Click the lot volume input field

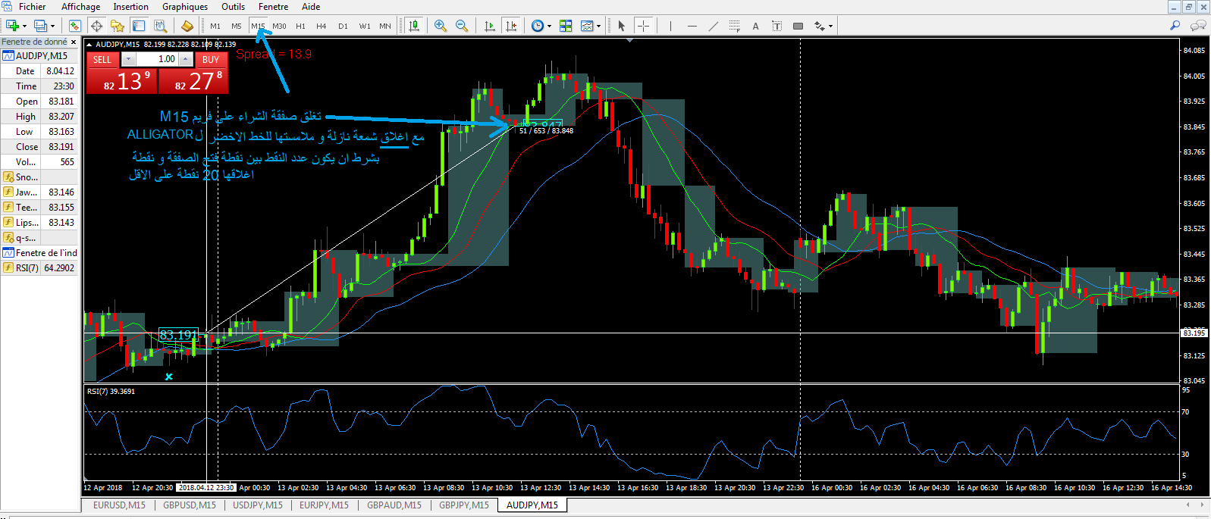157,59
